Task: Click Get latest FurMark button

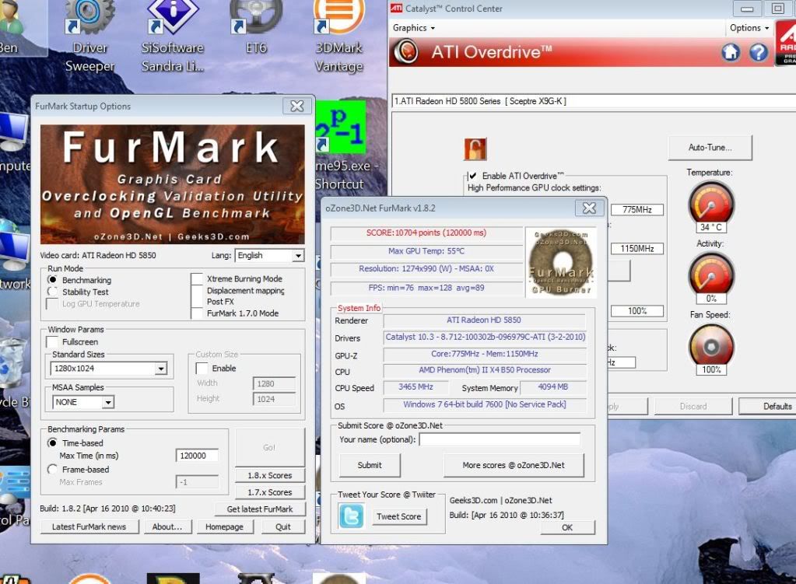Action: [259, 509]
